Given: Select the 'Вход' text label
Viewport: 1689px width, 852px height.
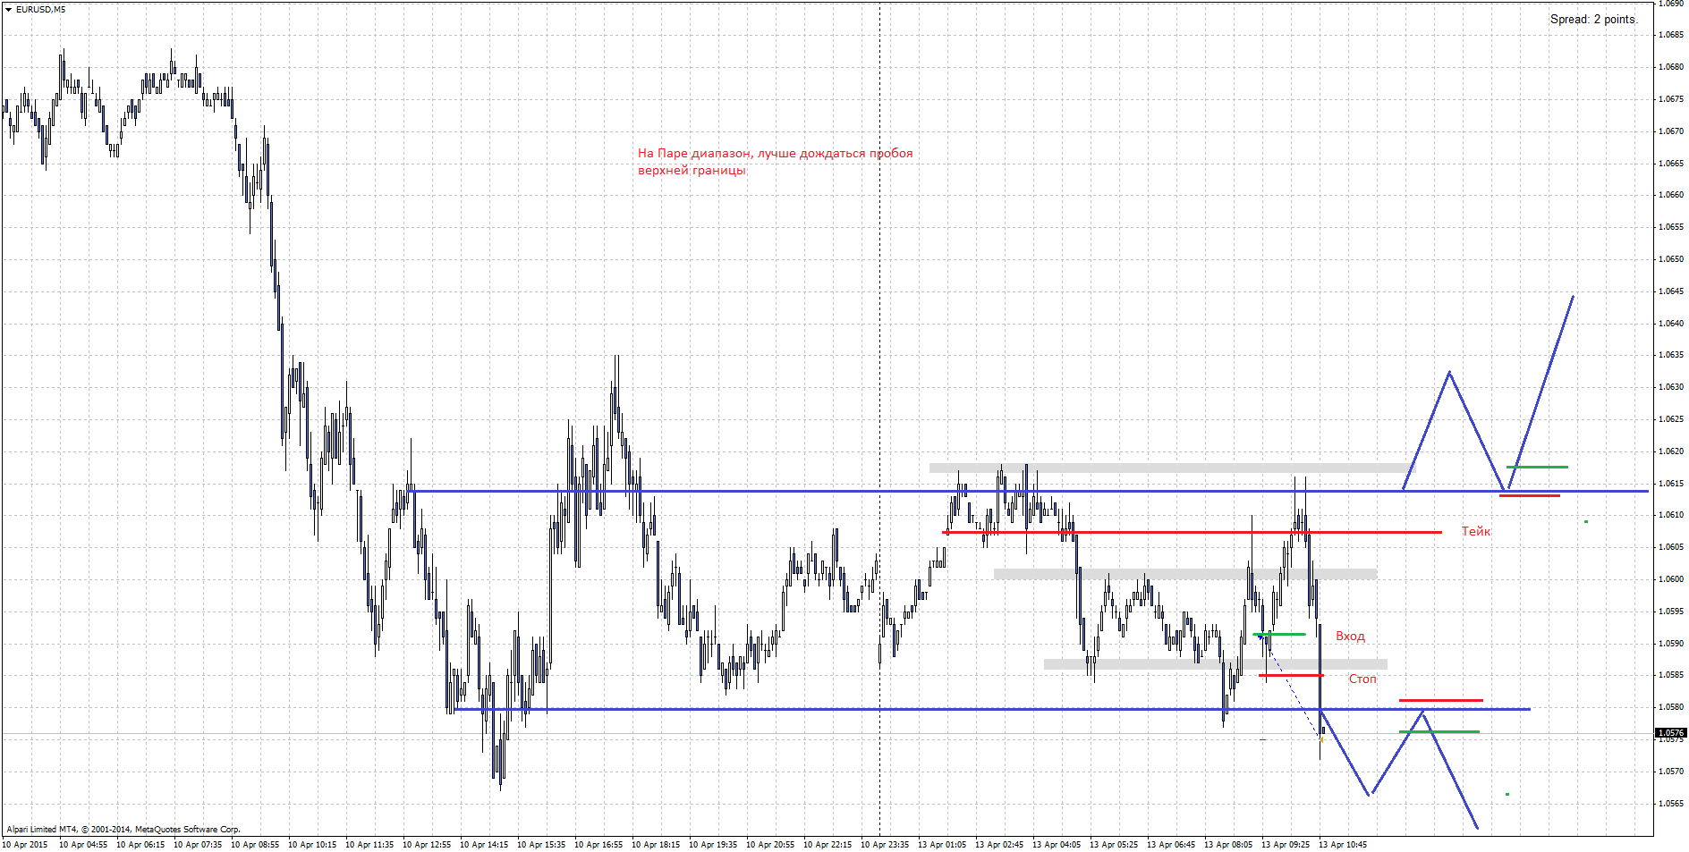Looking at the screenshot, I should pyautogui.click(x=1350, y=636).
